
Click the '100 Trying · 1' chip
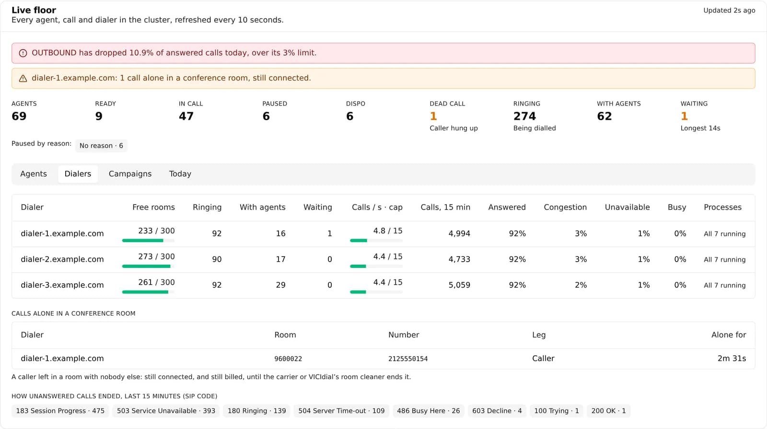(x=557, y=411)
